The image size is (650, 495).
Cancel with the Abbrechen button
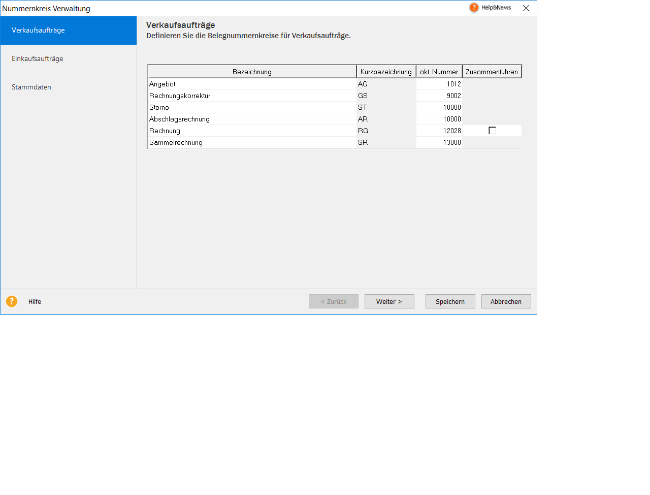(x=506, y=301)
